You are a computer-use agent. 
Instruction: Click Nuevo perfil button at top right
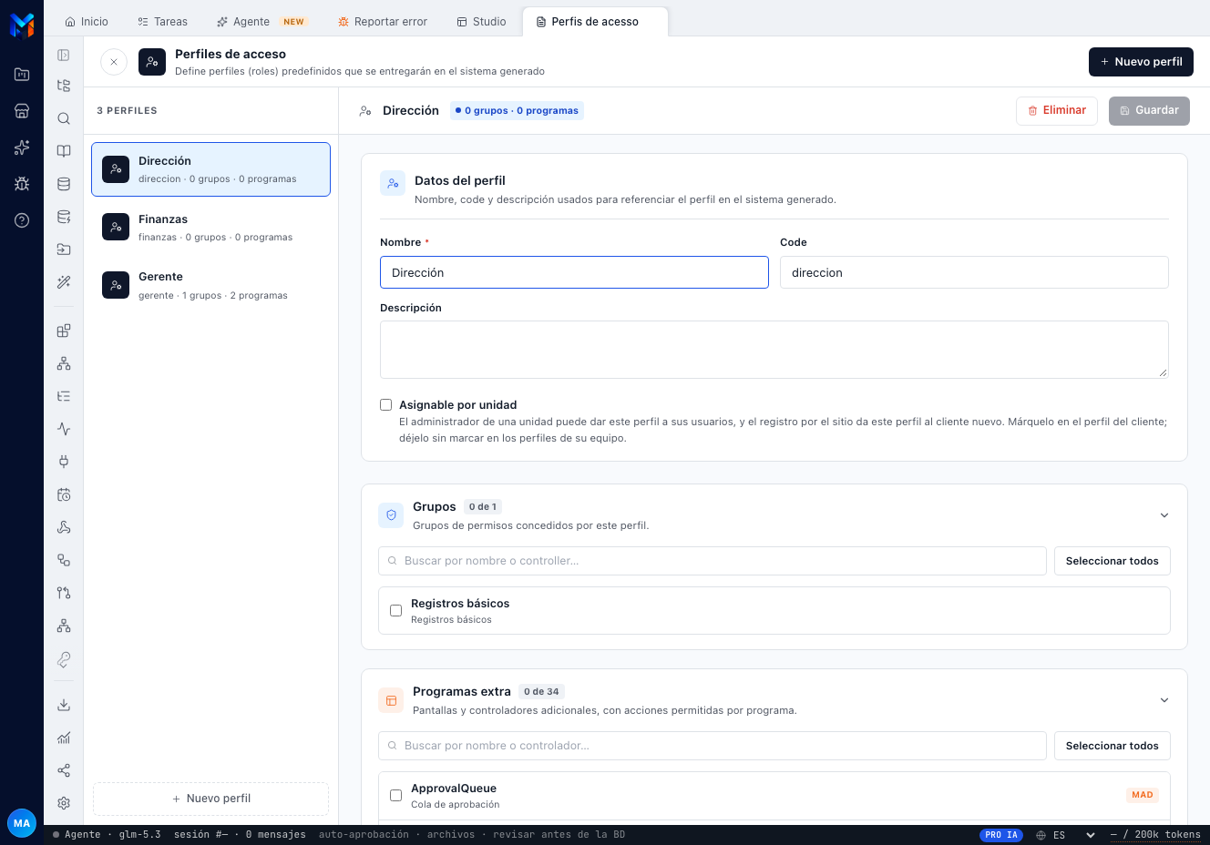coord(1141,62)
